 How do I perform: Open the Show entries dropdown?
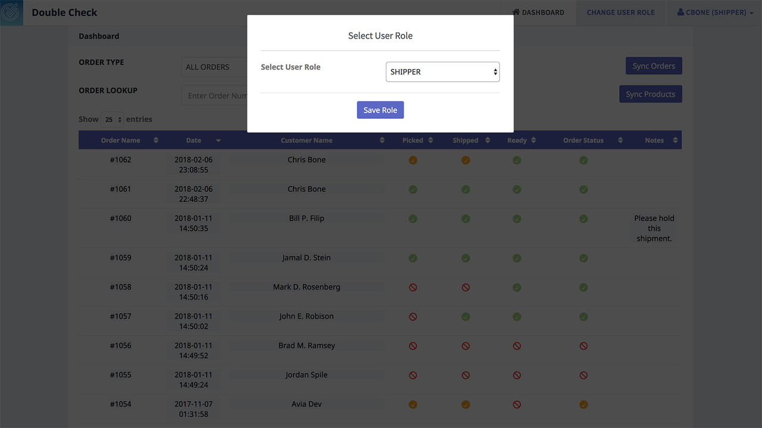(x=112, y=119)
